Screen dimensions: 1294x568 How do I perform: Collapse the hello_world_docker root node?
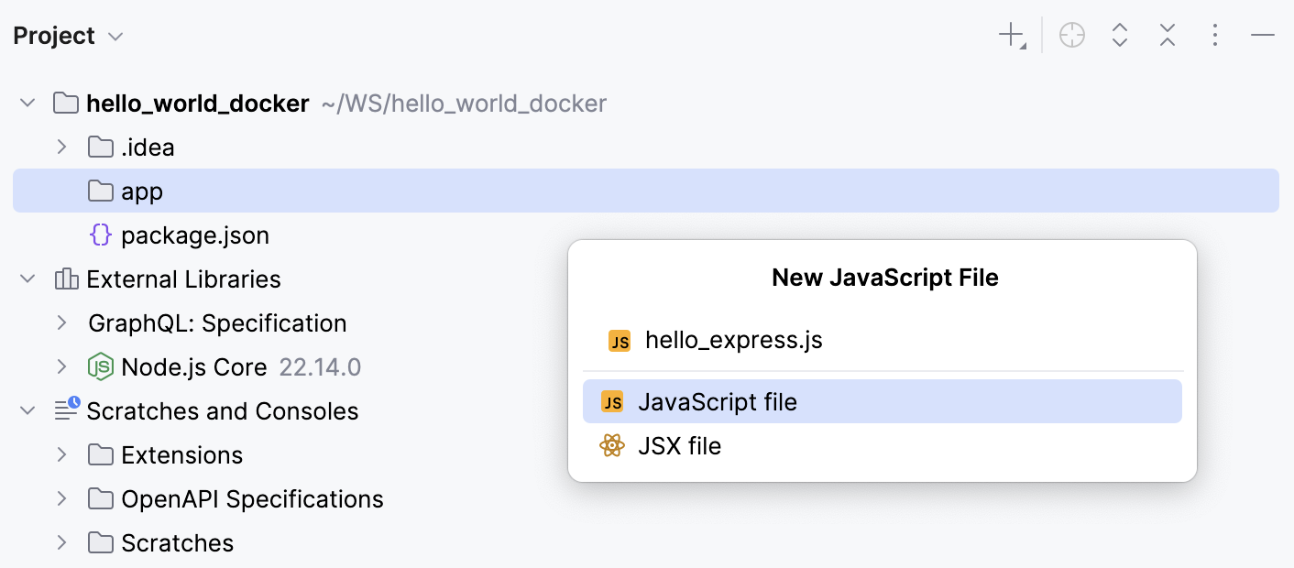click(x=26, y=103)
